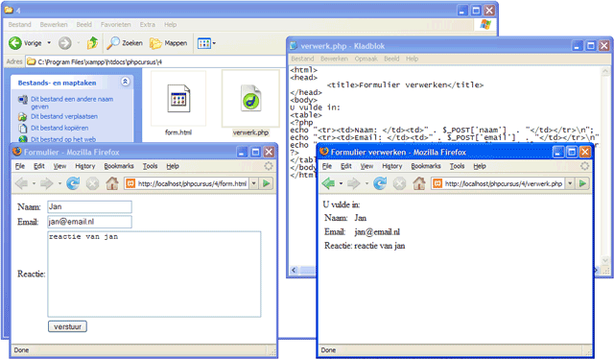
Task: Click green Go arrow in Formulier Firefox
Action: 267,183
